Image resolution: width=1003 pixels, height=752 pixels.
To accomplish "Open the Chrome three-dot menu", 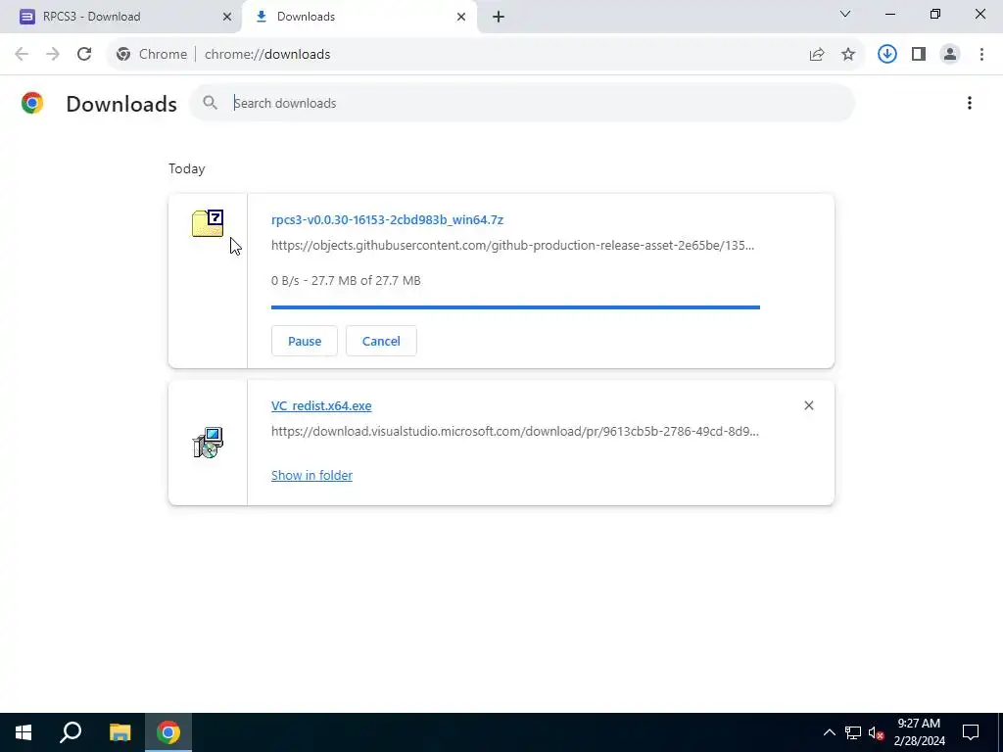I will pos(981,55).
